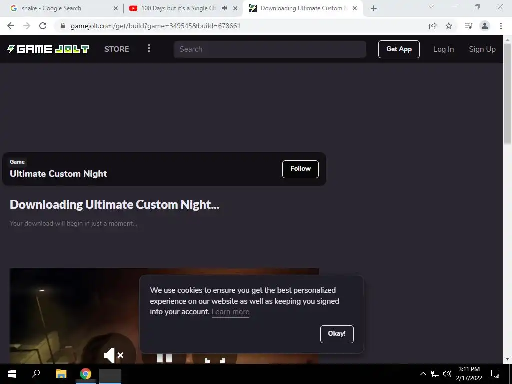The image size is (512, 384).
Task: Pause the playing video
Action: click(164, 358)
